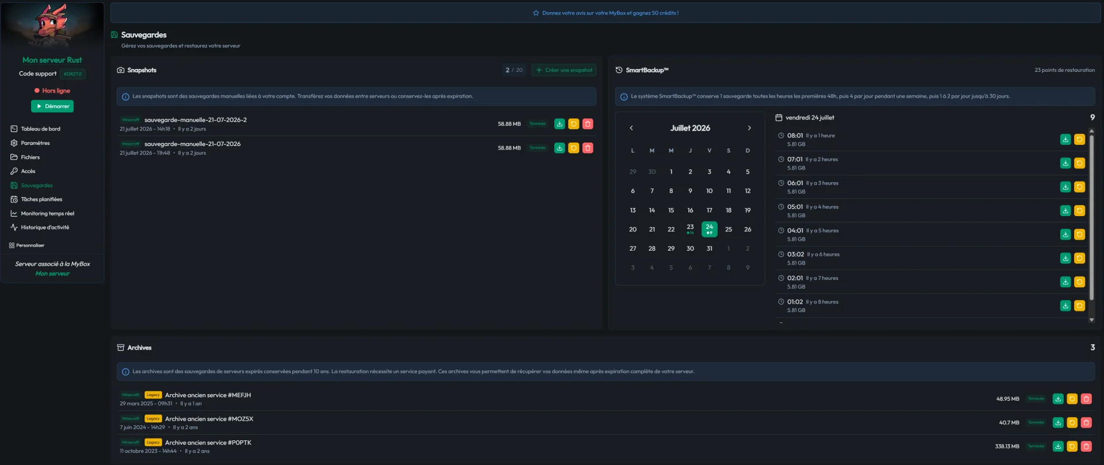
Task: Restore archive #MEFJH
Action: (1072, 399)
